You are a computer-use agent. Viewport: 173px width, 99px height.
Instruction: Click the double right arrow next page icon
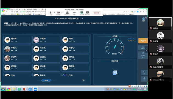pos(83,81)
